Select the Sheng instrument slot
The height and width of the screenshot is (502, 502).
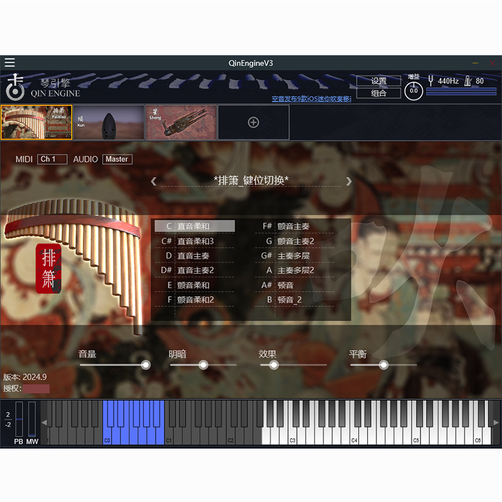tap(181, 122)
